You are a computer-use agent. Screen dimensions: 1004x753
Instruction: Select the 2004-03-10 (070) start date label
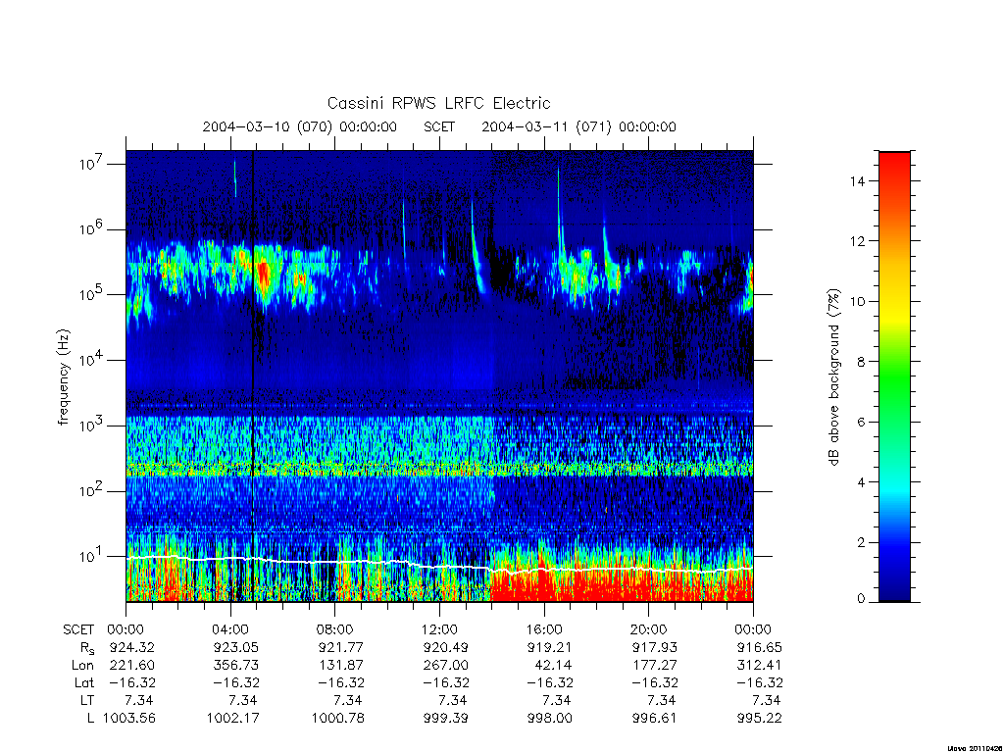coord(300,126)
